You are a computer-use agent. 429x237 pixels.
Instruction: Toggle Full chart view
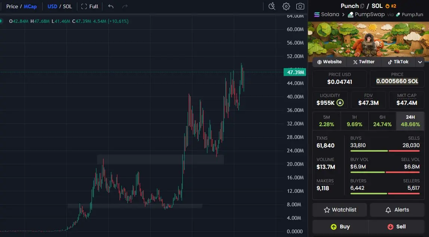click(90, 6)
